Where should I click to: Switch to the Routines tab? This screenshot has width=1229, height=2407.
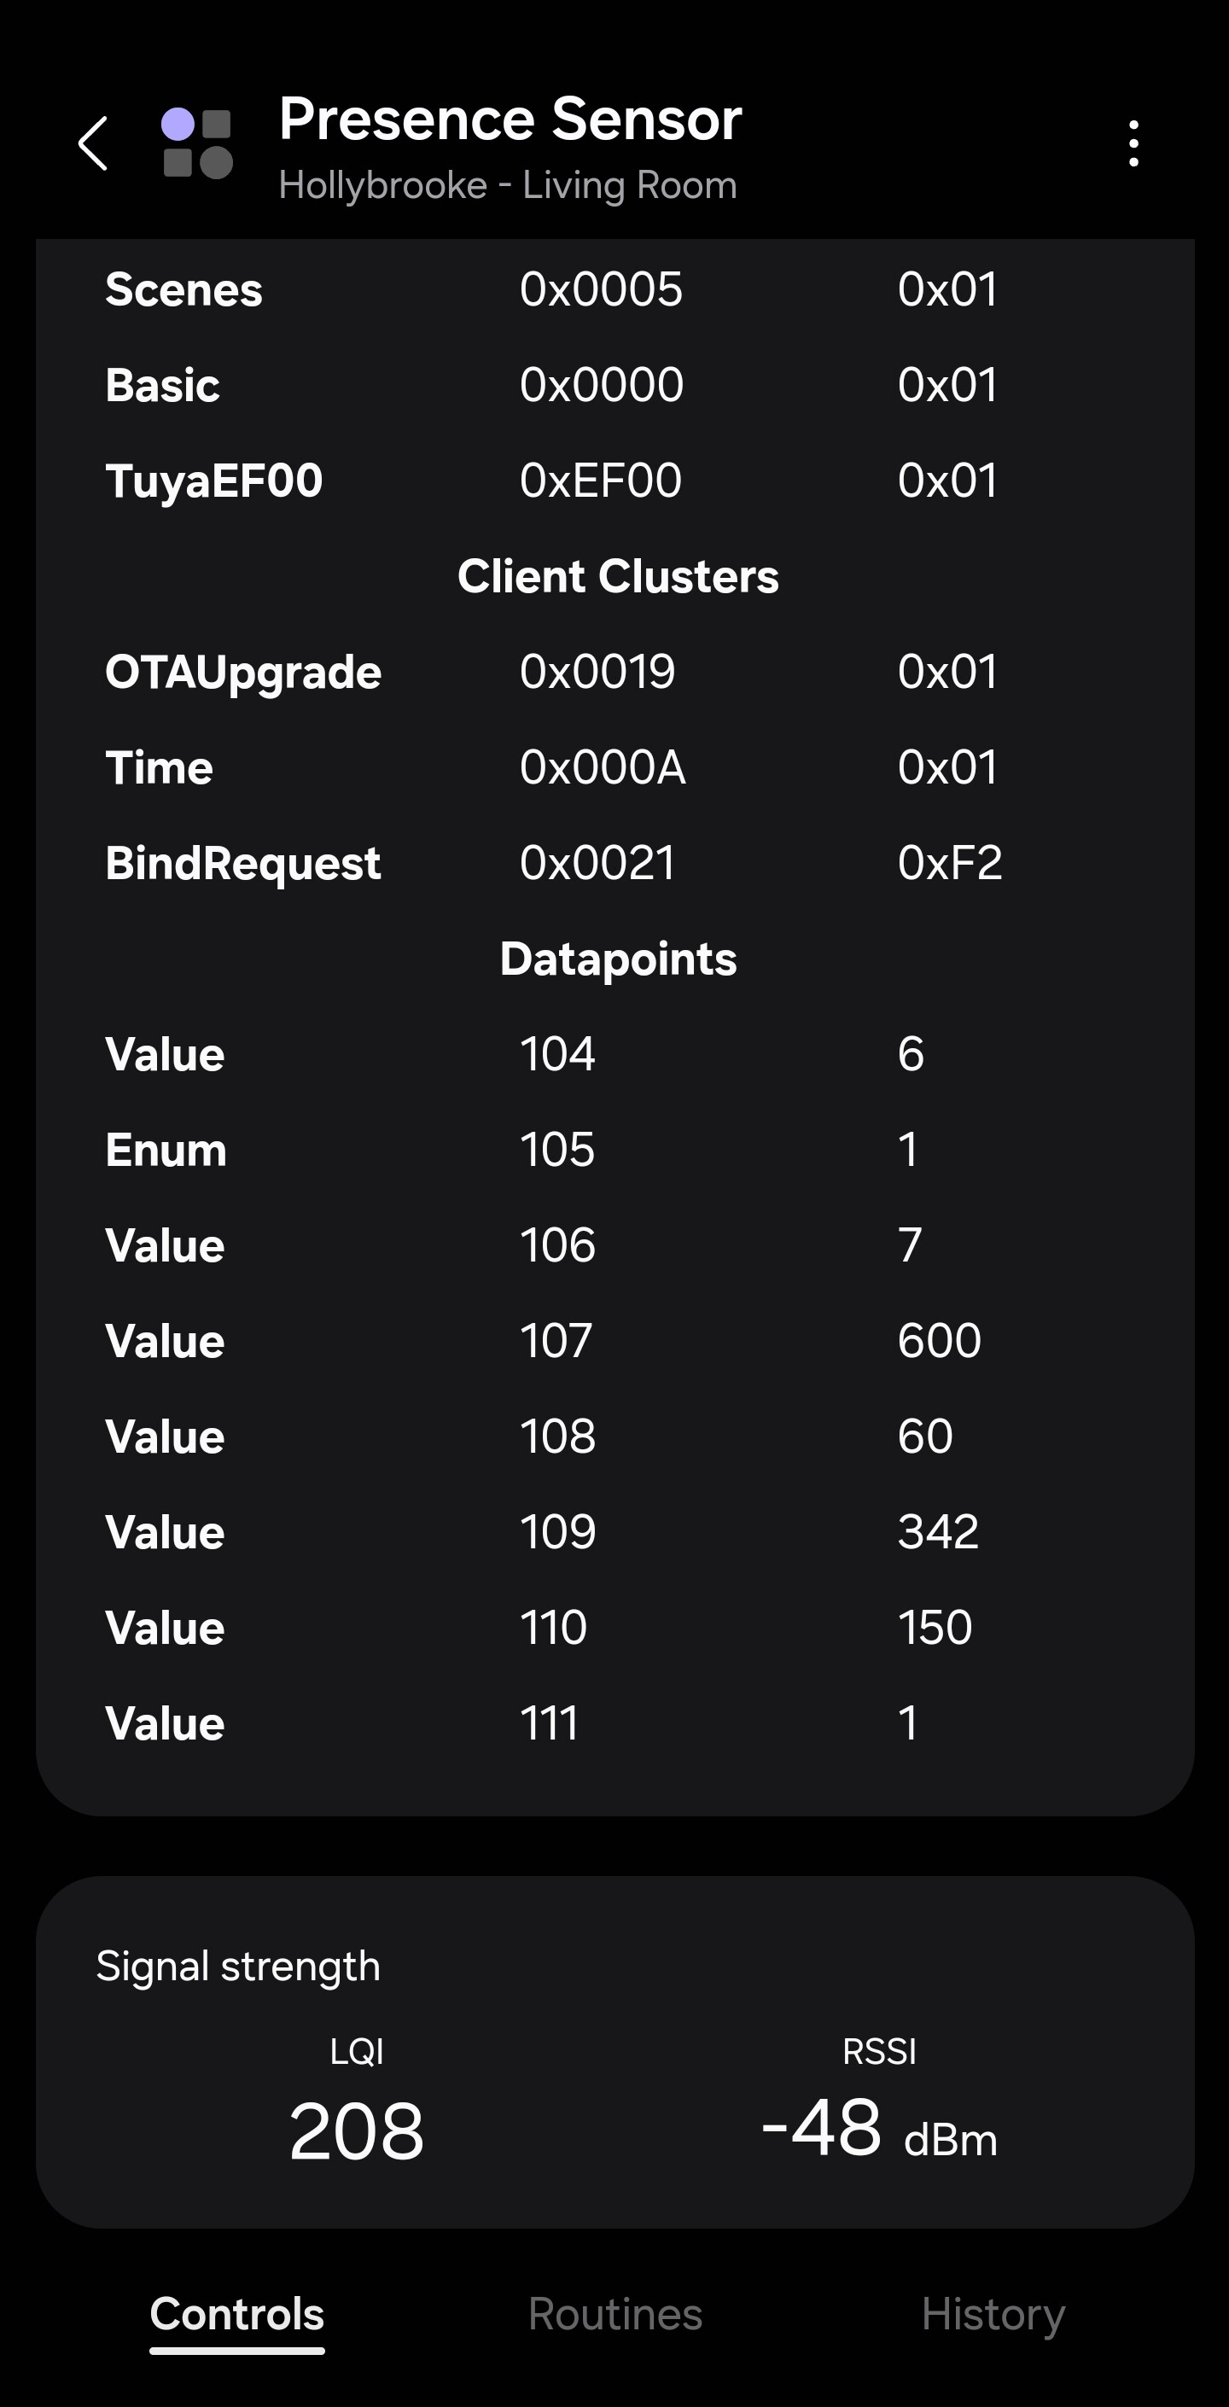[x=614, y=2314]
